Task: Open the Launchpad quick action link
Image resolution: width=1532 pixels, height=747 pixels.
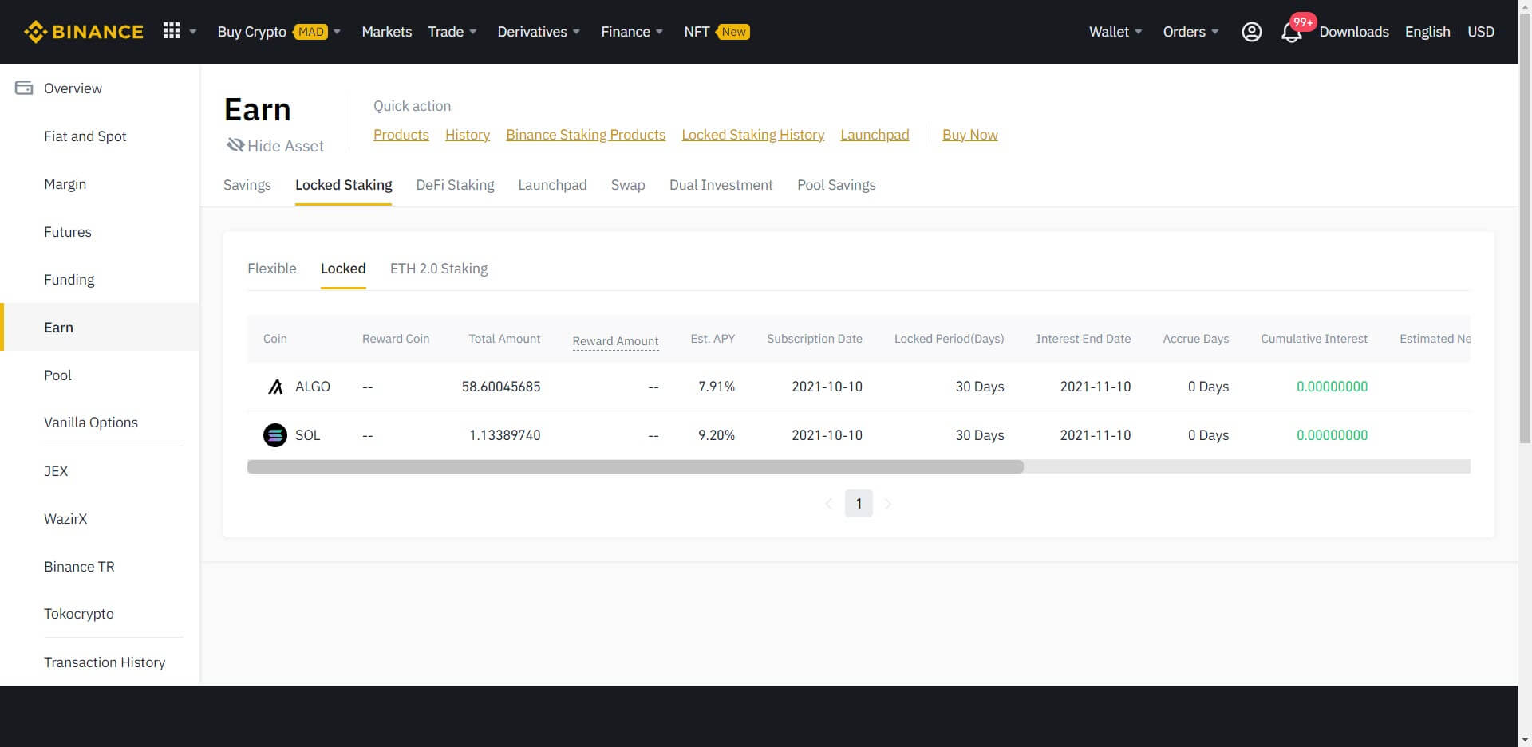Action: (x=875, y=135)
